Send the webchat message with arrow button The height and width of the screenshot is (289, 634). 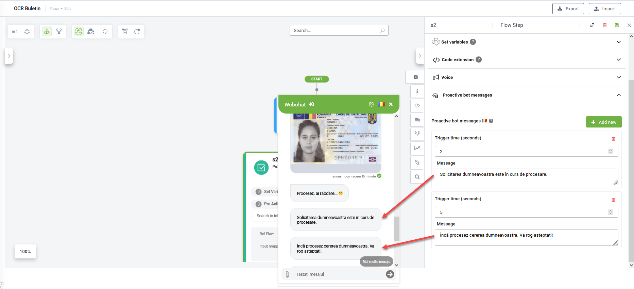tap(390, 274)
